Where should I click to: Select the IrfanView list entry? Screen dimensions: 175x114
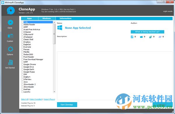pyautogui.click(x=27, y=79)
